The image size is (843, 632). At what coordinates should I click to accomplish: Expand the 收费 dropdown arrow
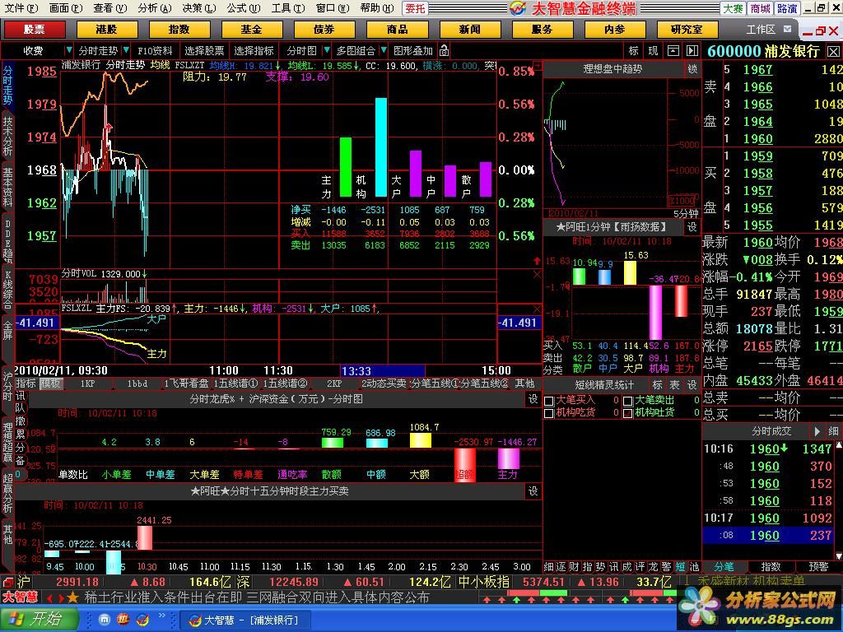pos(69,50)
